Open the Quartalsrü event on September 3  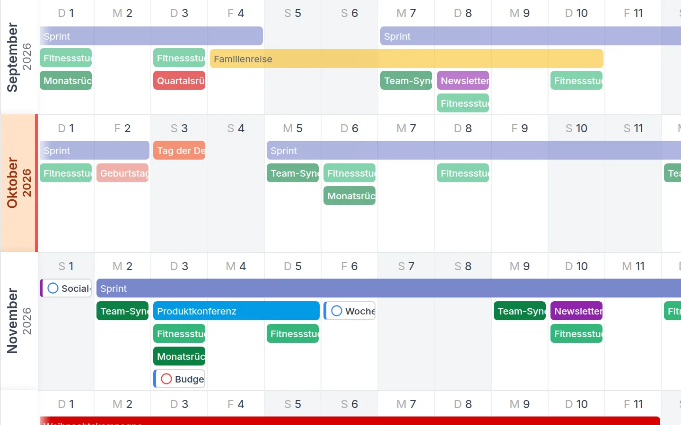coord(179,80)
